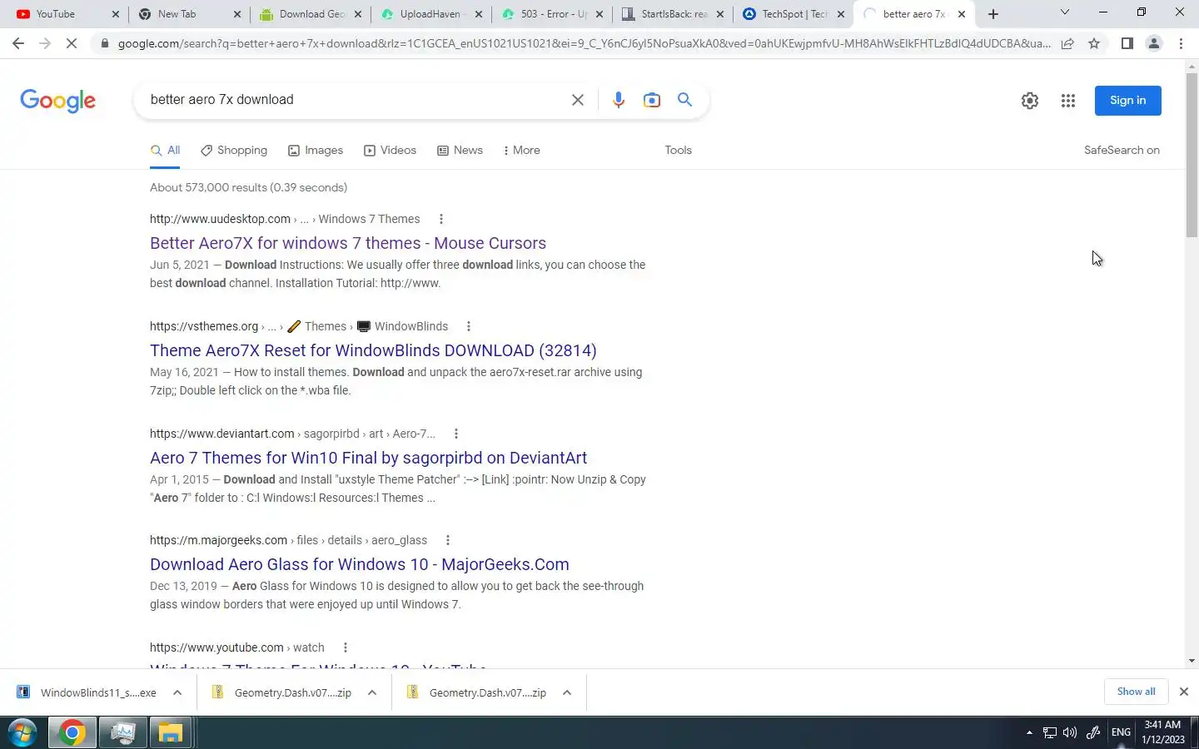The image size is (1199, 749).
Task: Click the Google logo
Action: (57, 101)
